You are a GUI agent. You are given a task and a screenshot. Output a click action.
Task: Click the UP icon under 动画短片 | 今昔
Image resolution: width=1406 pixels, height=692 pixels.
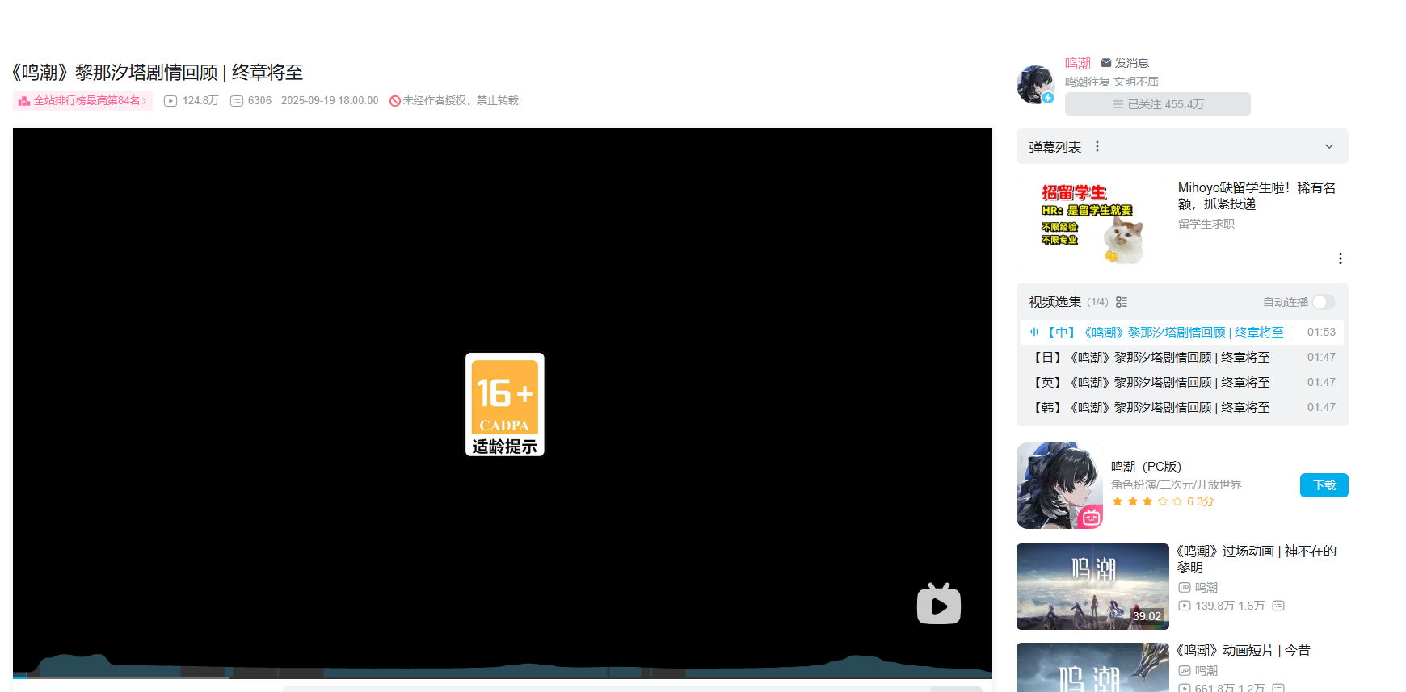click(x=1185, y=671)
